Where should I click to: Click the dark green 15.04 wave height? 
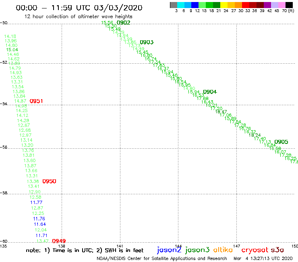[x=12, y=50]
